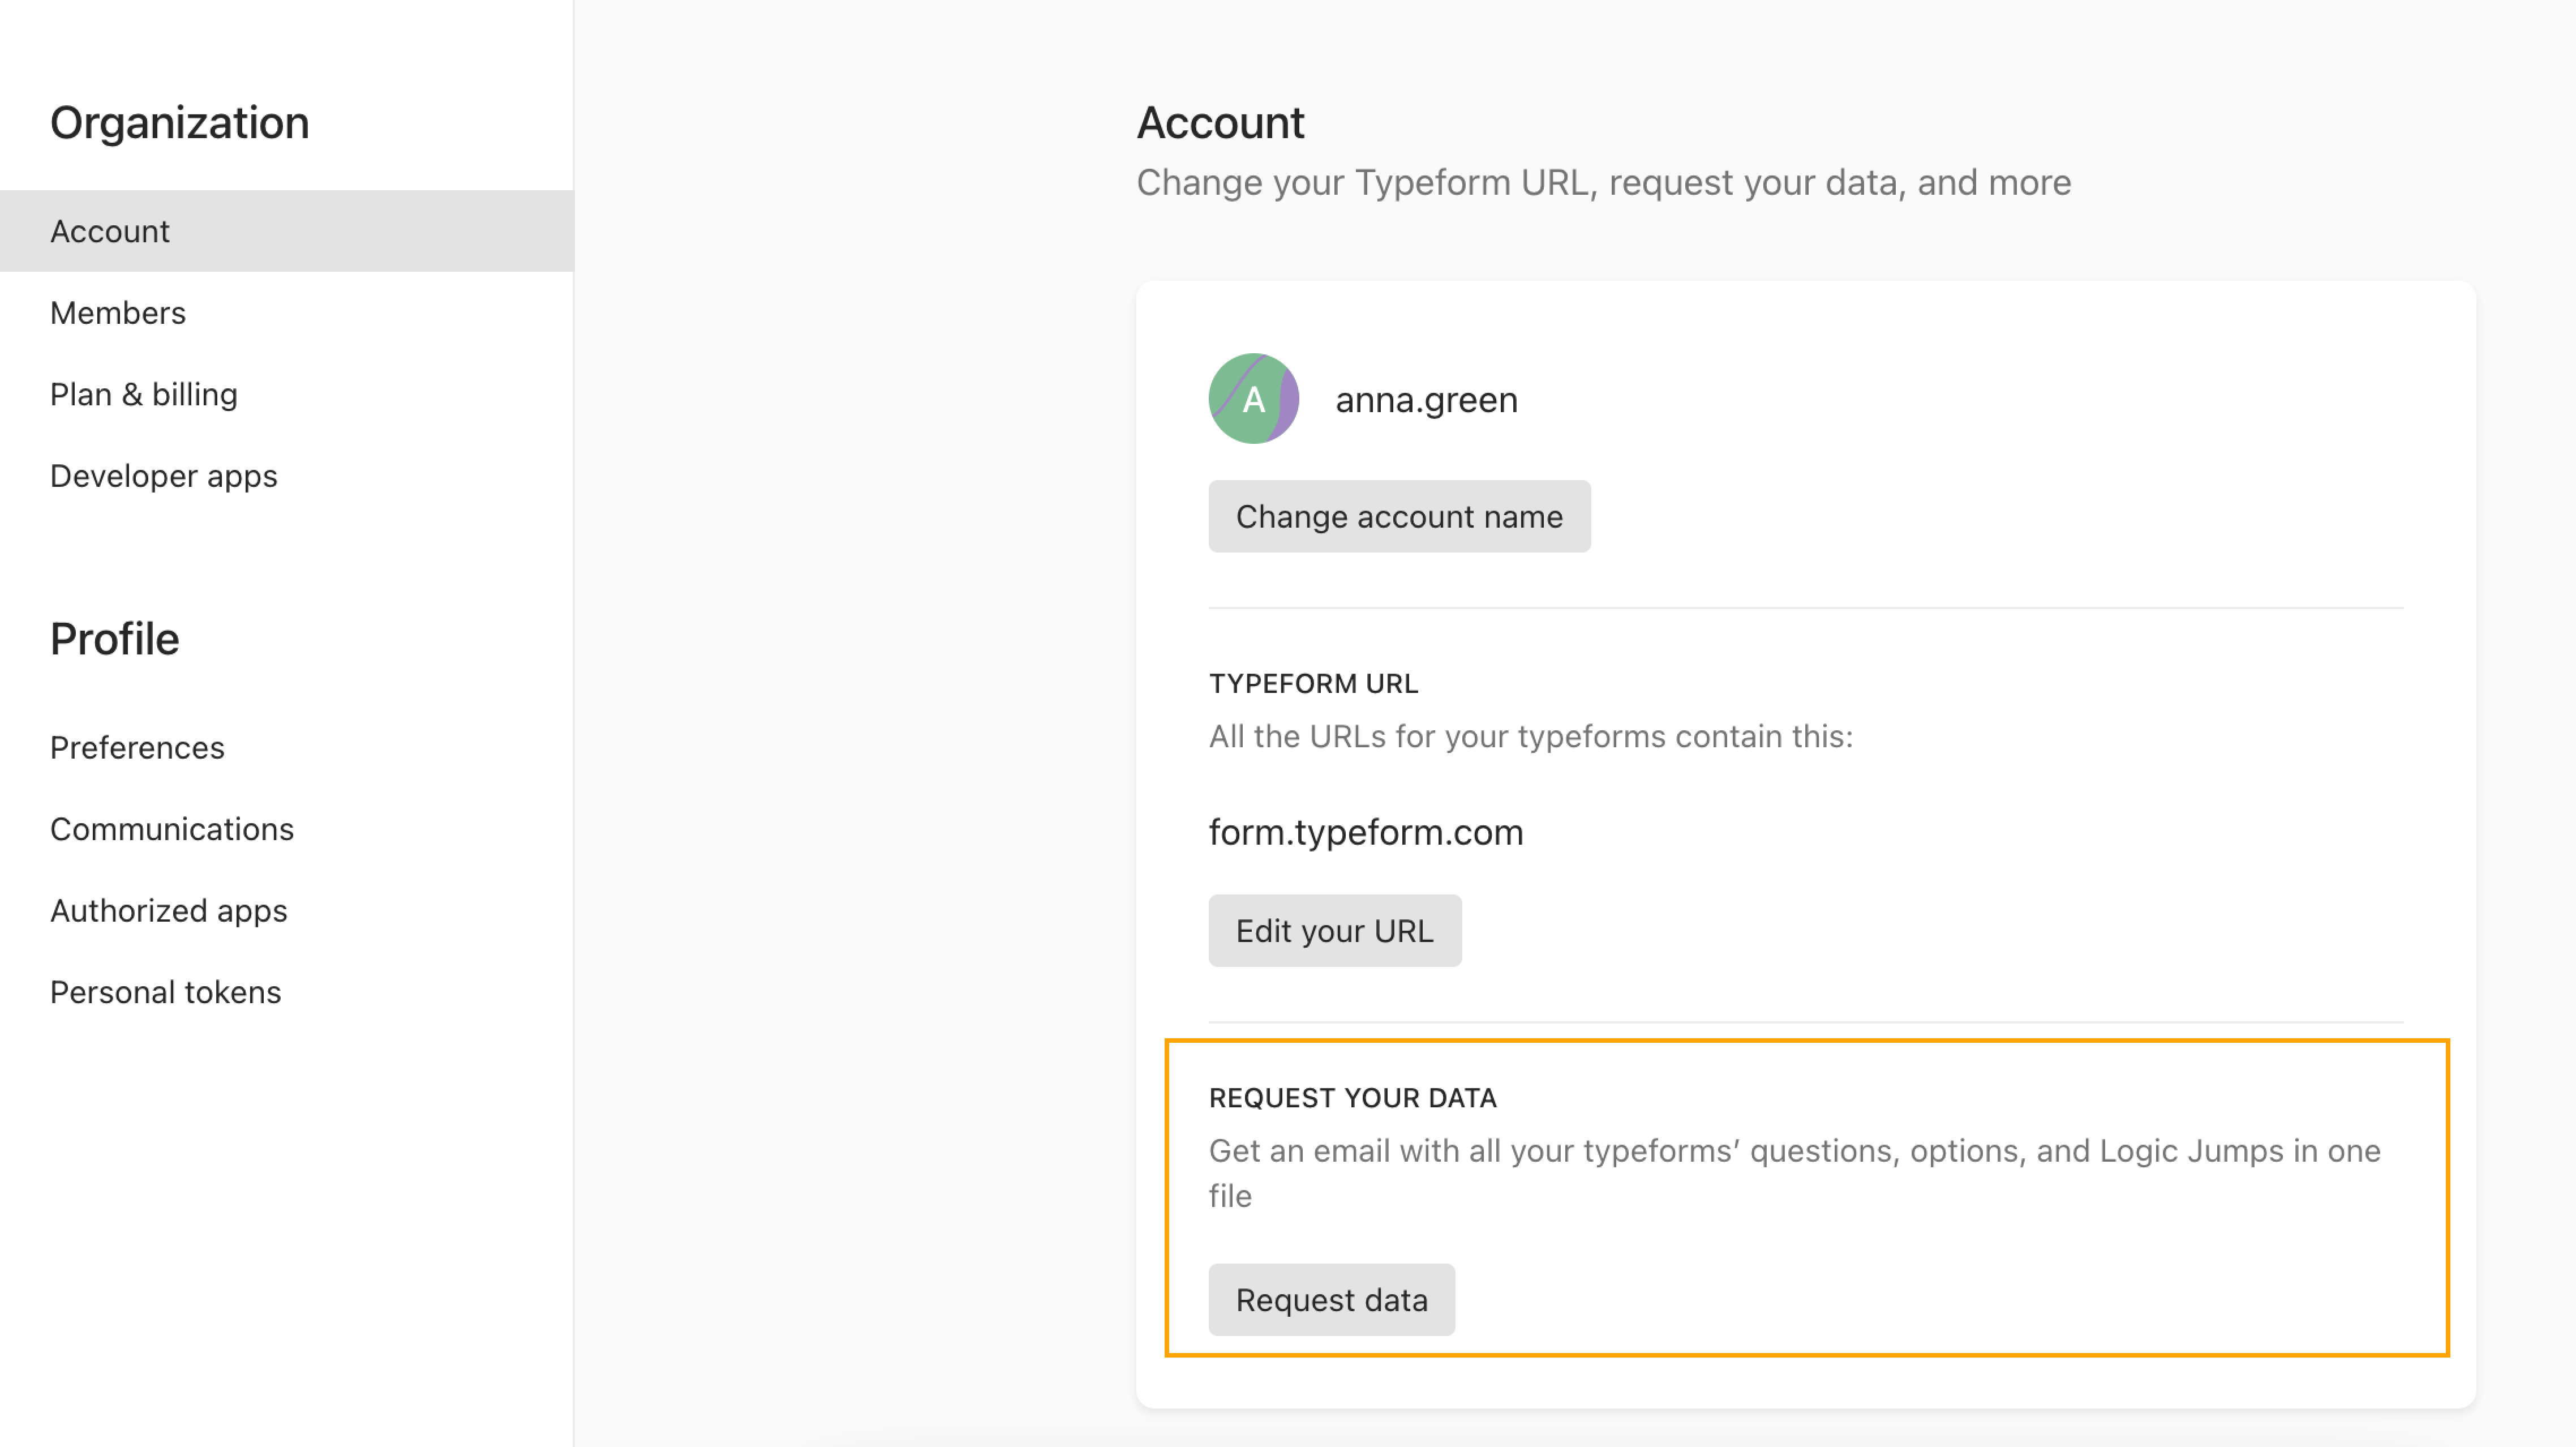The width and height of the screenshot is (2576, 1447).
Task: Open the Account section in sidebar
Action: tap(286, 231)
